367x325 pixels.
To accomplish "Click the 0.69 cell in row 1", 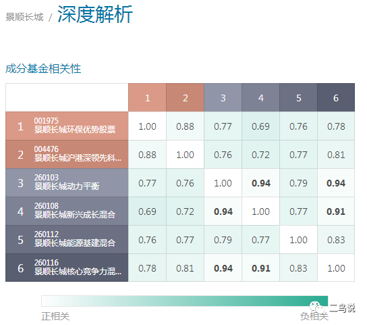I will tap(260, 126).
